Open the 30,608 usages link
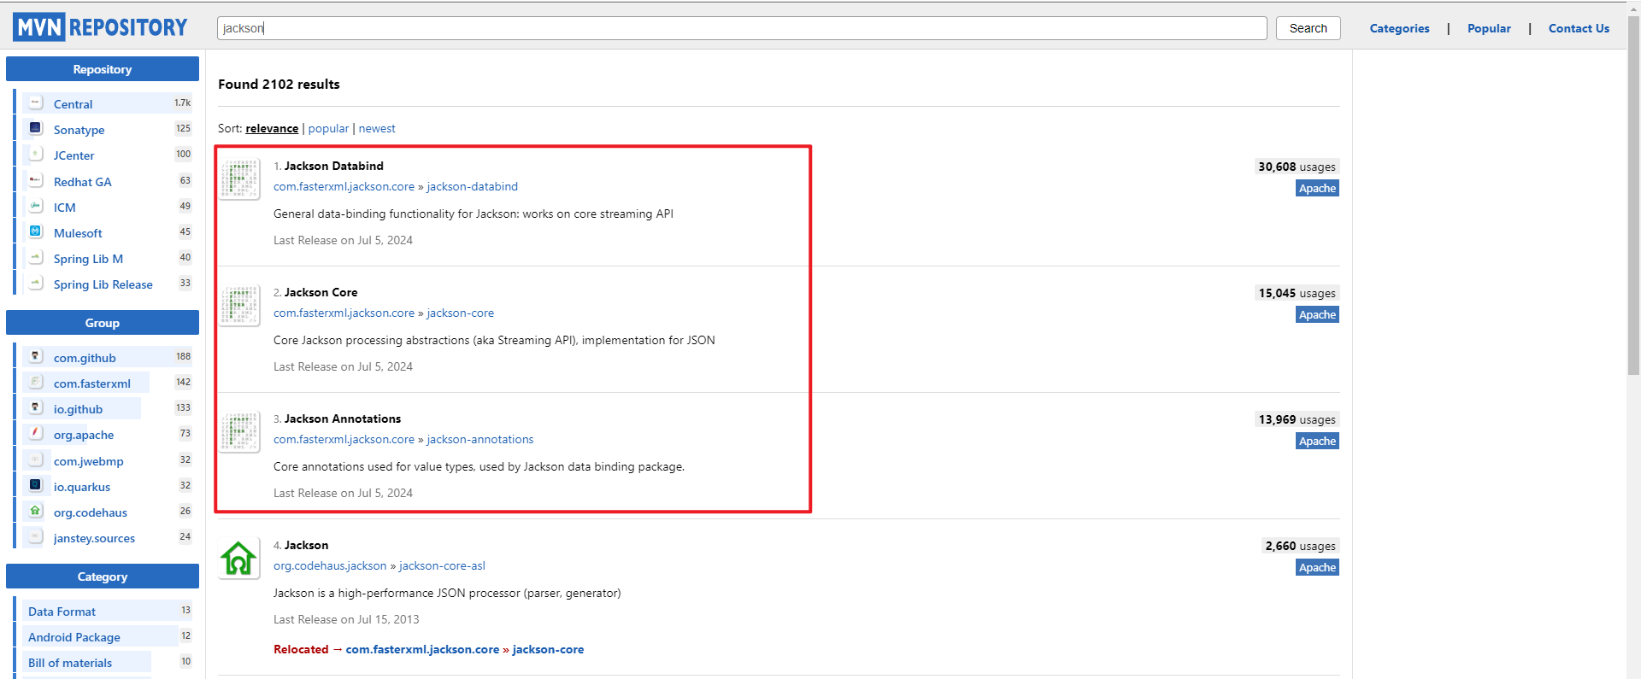Image resolution: width=1641 pixels, height=679 pixels. (x=1297, y=167)
